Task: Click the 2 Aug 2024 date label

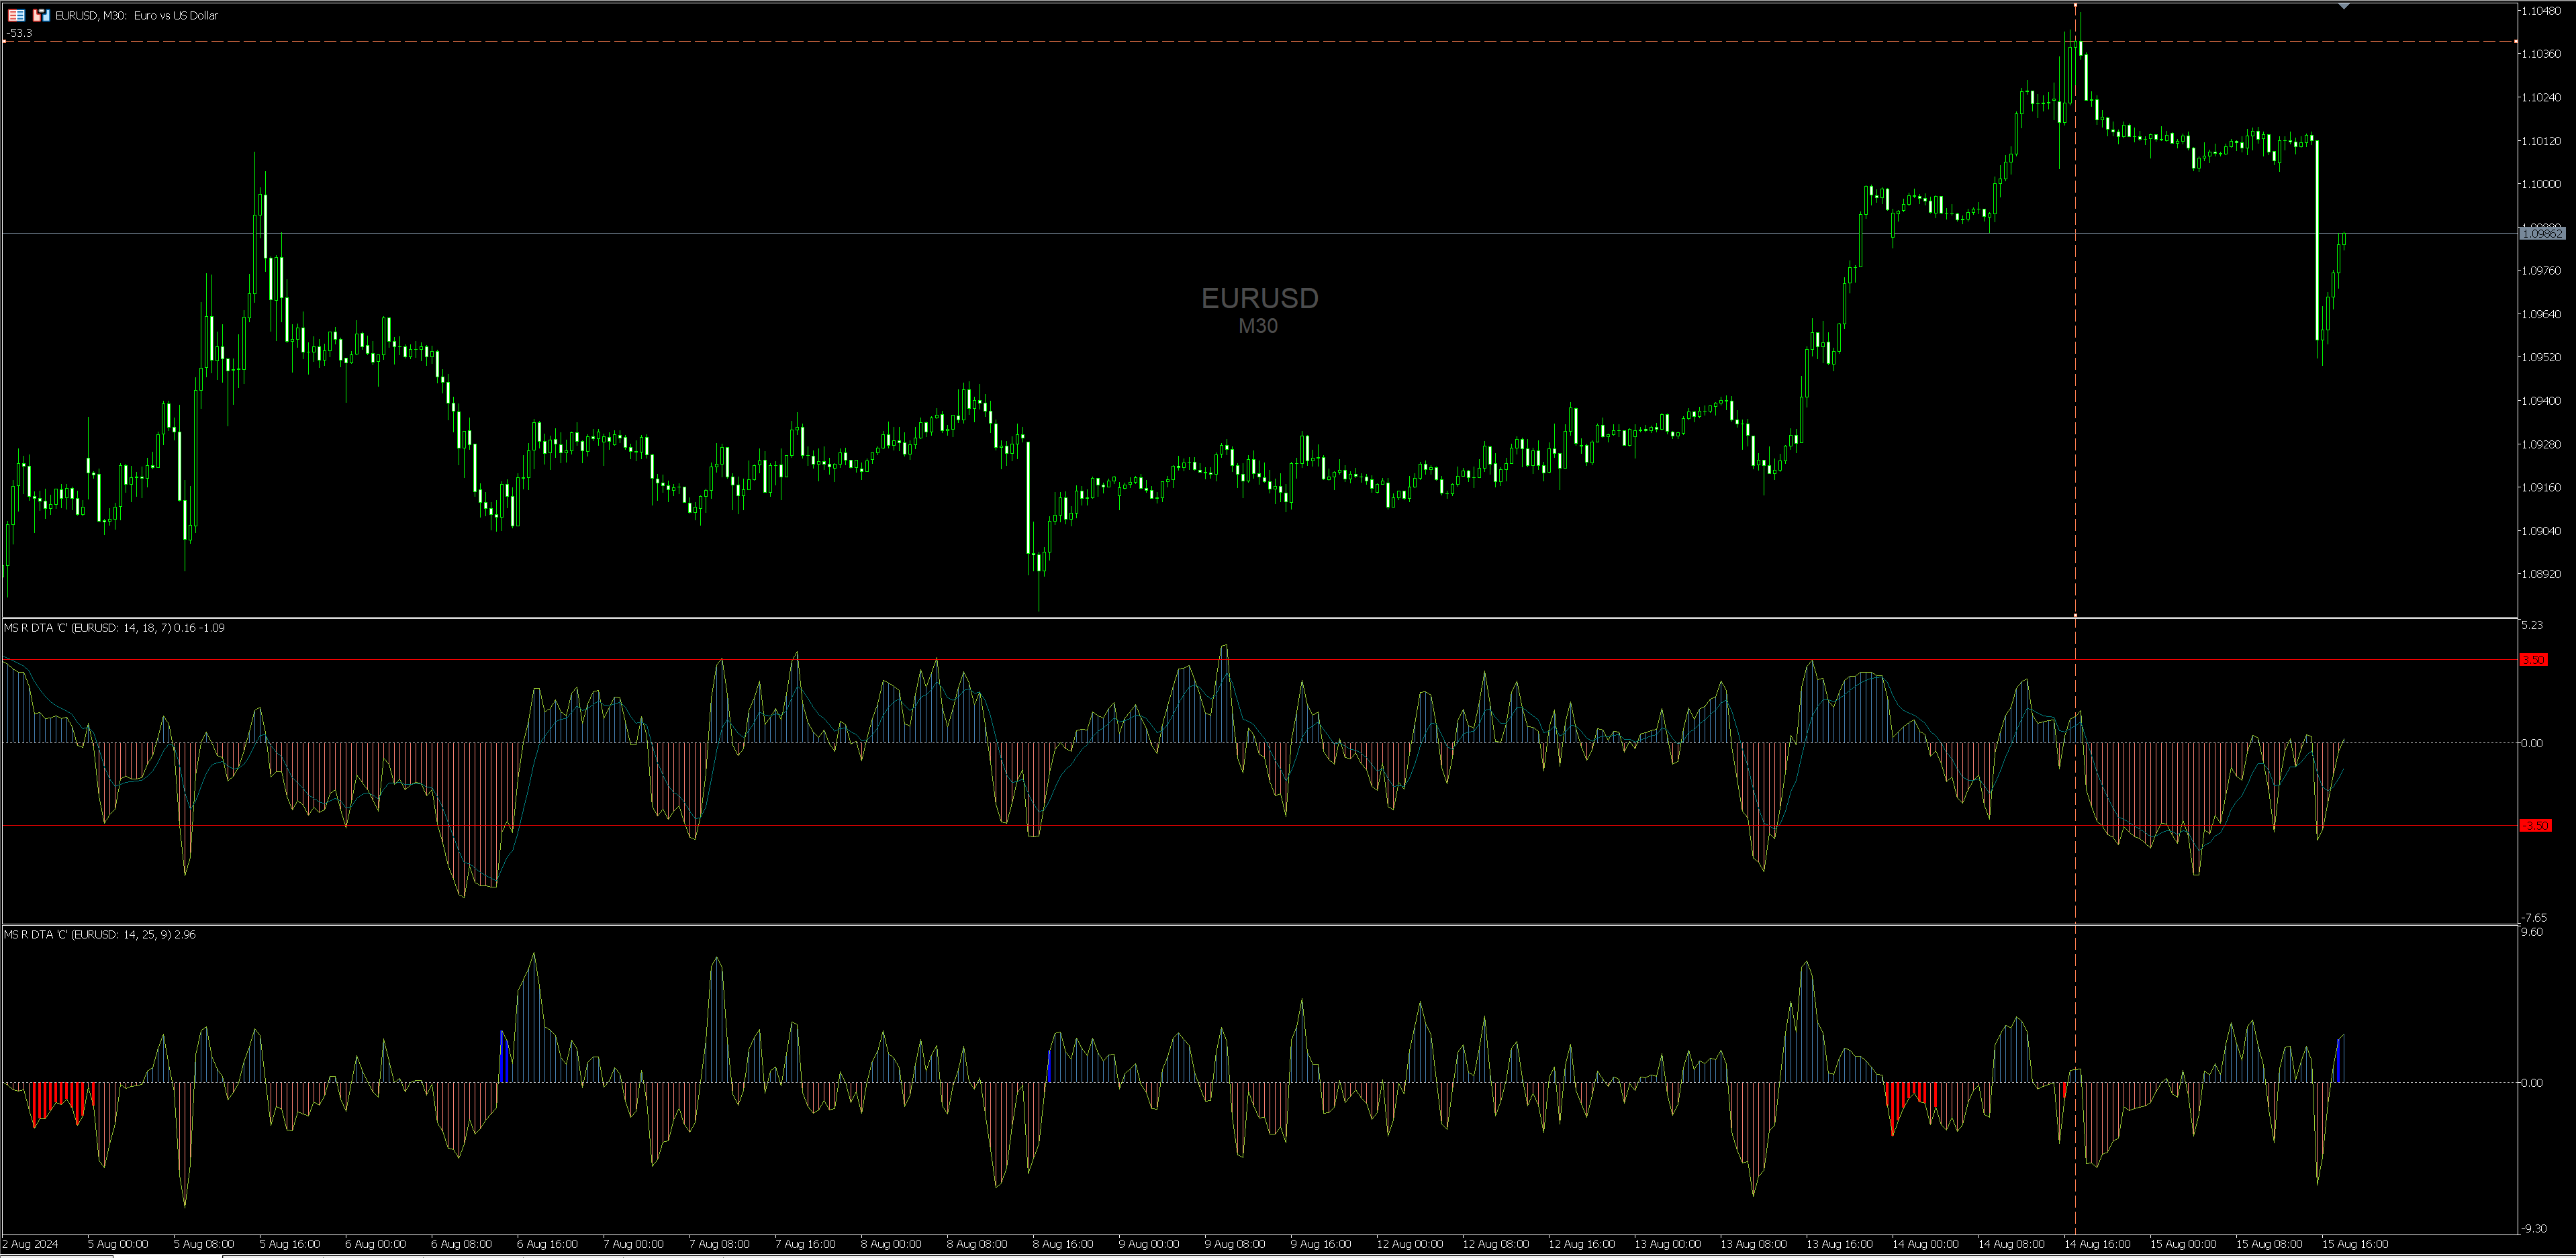Action: (x=30, y=1244)
